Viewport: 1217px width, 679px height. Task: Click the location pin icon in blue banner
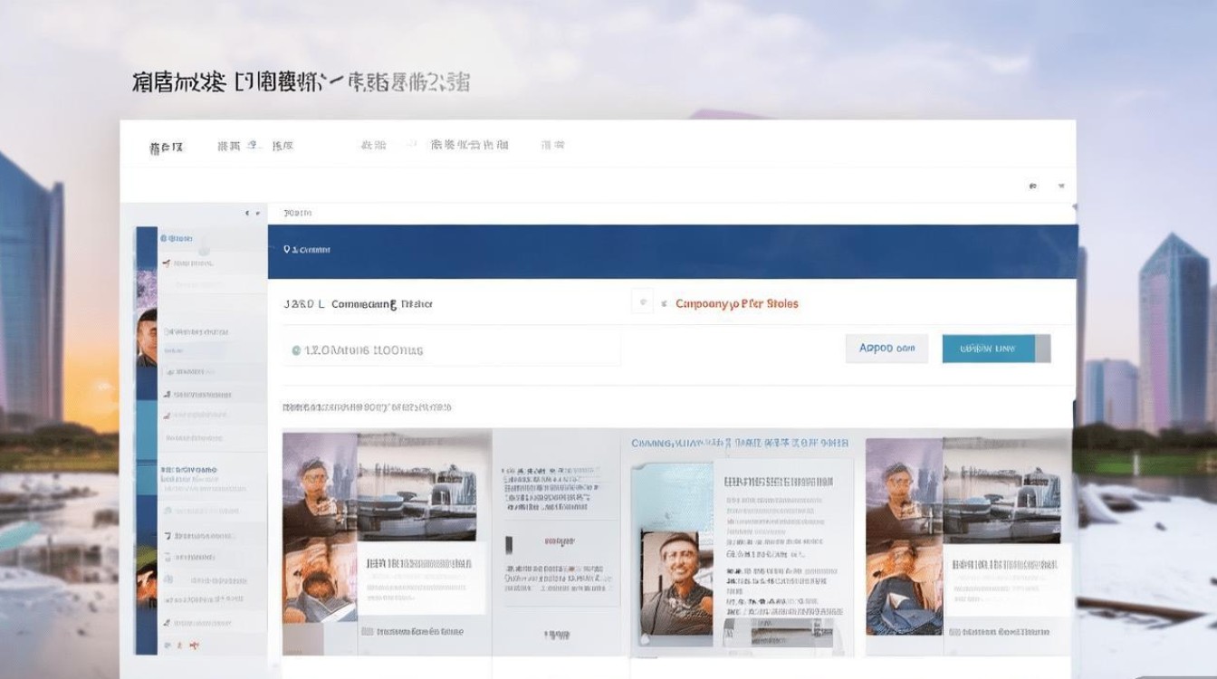click(x=287, y=249)
